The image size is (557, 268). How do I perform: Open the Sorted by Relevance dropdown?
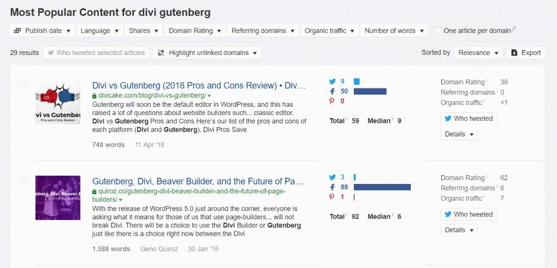[479, 53]
